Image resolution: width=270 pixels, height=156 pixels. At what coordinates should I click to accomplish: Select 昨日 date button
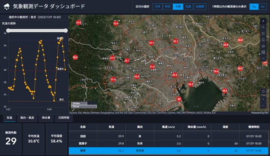pyautogui.click(x=168, y=7)
